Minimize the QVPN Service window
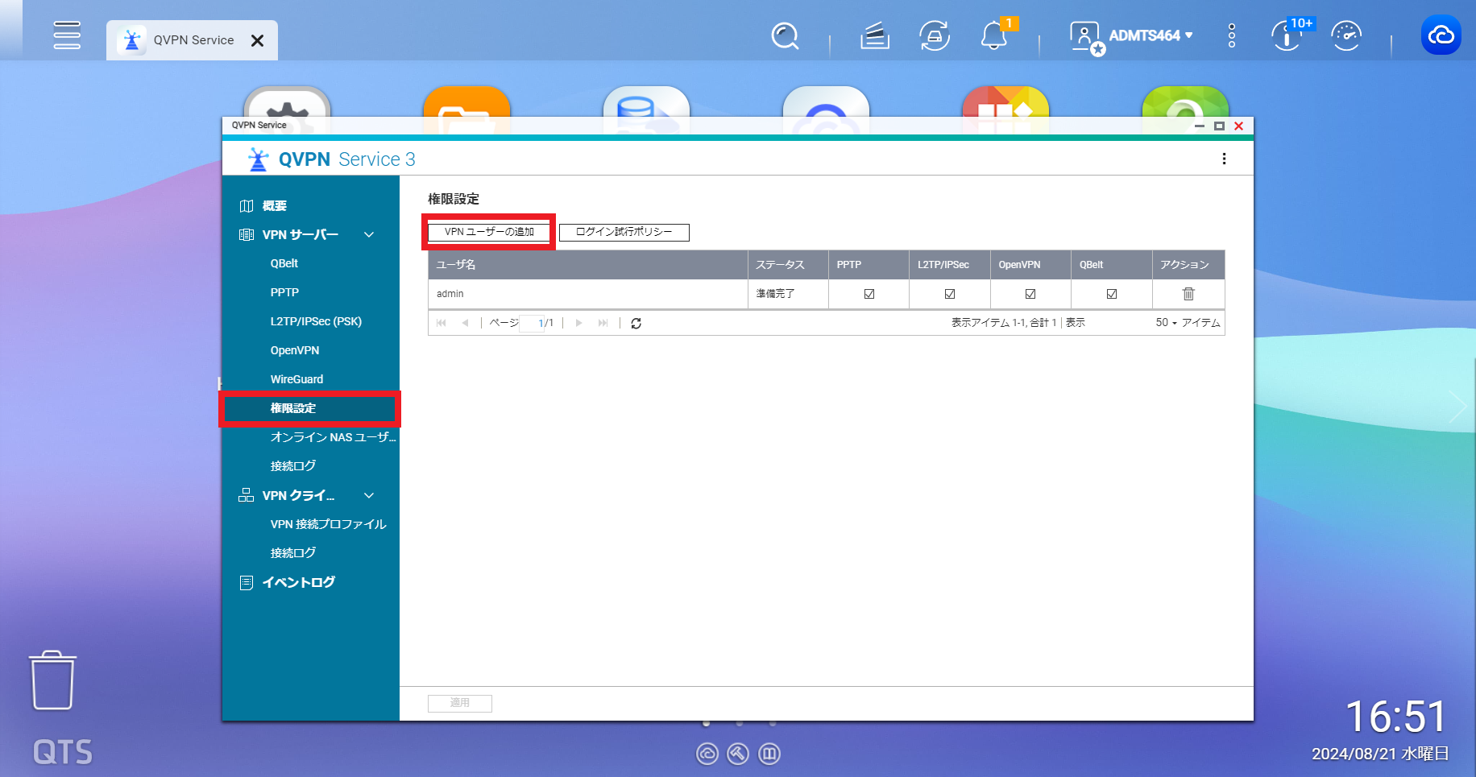1476x777 pixels. coord(1199,126)
